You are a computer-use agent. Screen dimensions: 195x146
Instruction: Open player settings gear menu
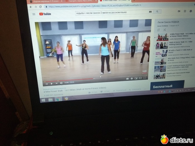[x=131, y=79]
